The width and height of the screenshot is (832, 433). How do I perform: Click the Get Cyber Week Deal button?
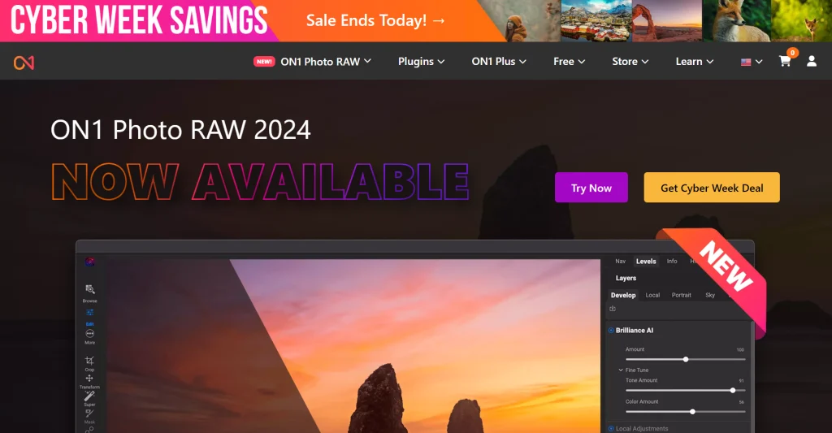[x=712, y=188]
